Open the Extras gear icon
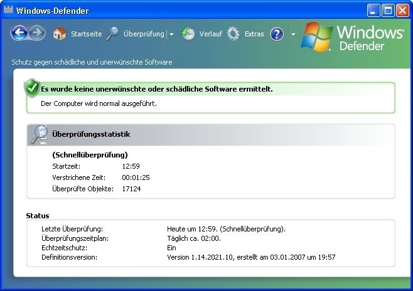 coord(233,34)
